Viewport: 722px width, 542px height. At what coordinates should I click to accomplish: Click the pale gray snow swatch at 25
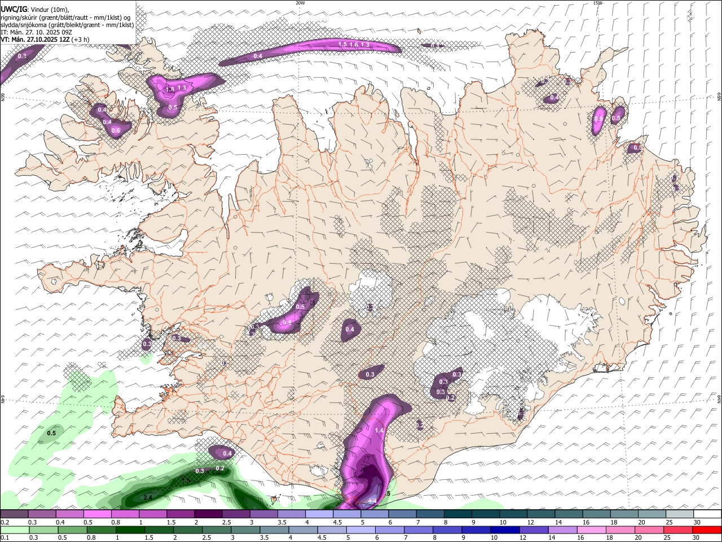pyautogui.click(x=680, y=514)
